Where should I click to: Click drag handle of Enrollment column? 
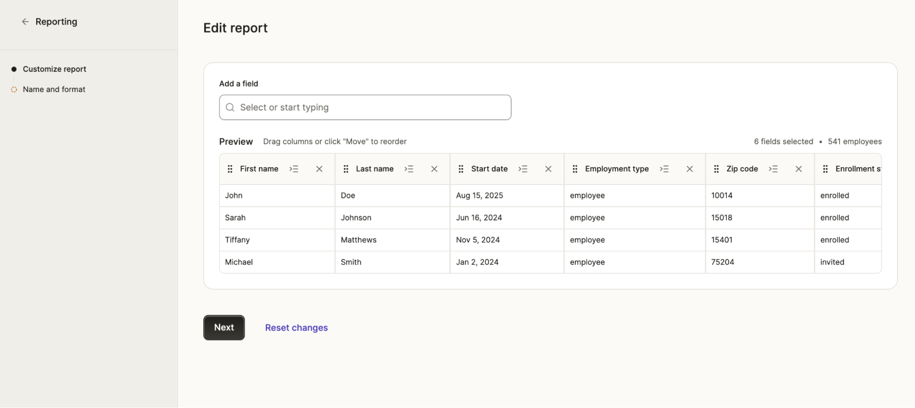[x=825, y=169]
